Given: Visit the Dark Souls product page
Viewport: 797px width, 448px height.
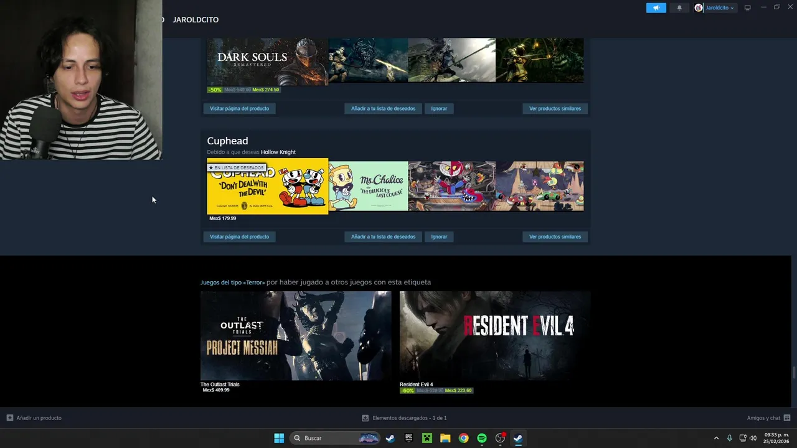Looking at the screenshot, I should (x=239, y=108).
